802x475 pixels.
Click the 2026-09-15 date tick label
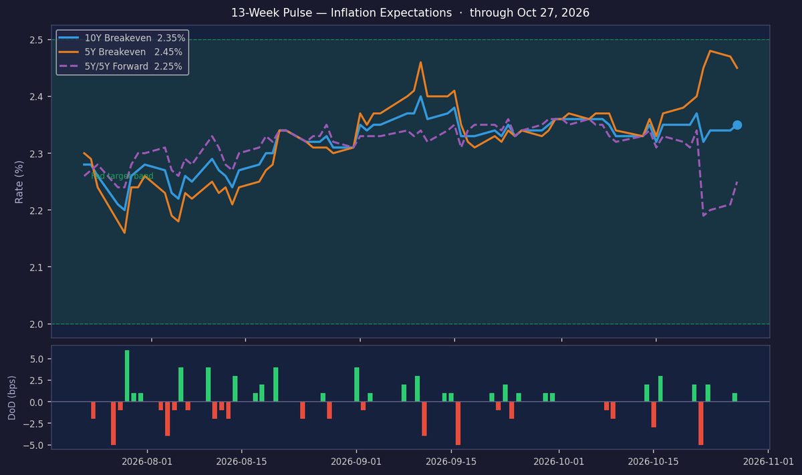pos(451,461)
